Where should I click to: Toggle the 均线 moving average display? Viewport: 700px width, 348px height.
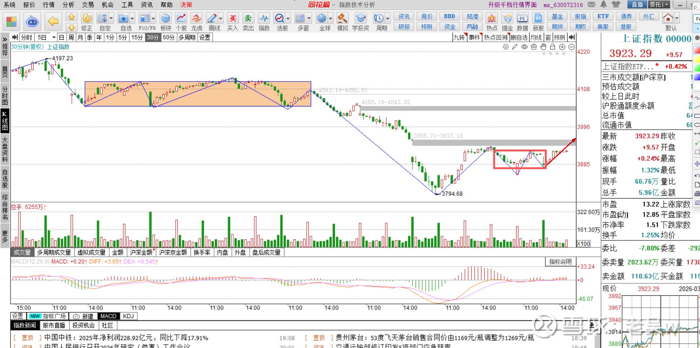pos(536,37)
